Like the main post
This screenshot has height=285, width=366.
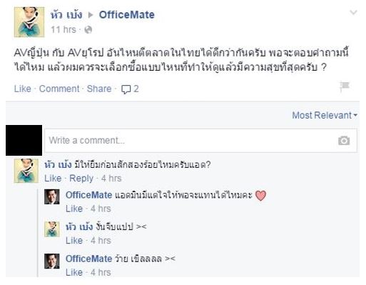point(23,89)
